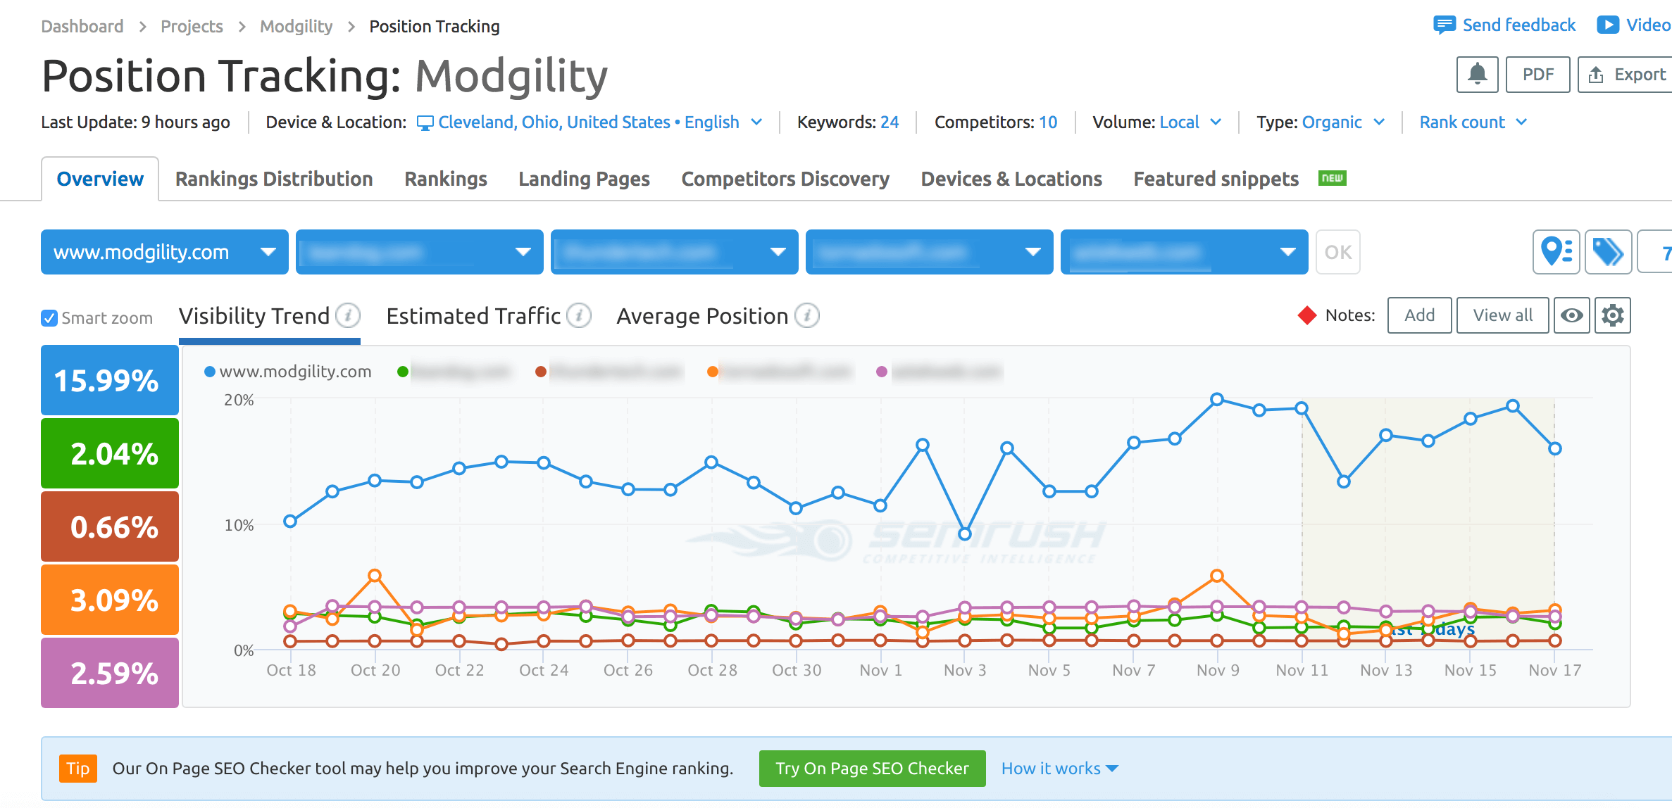The width and height of the screenshot is (1672, 808).
Task: Go to Modgility breadcrumb
Action: click(x=296, y=27)
